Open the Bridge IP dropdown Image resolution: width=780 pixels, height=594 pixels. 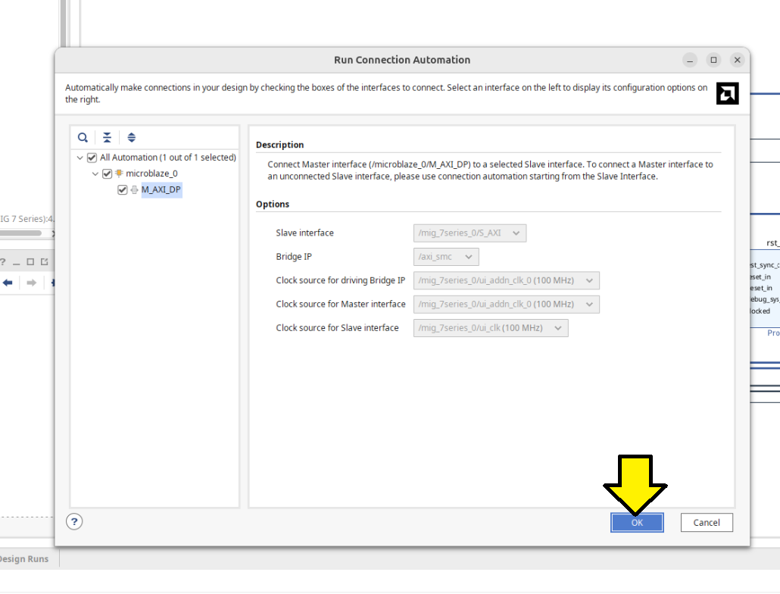446,257
